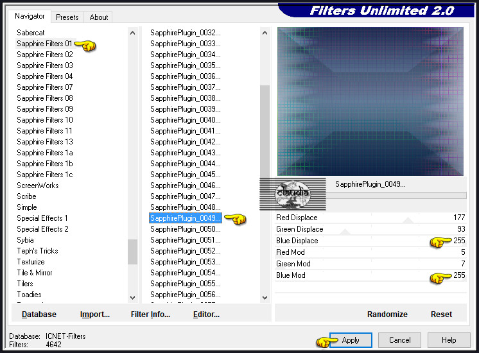This screenshot has height=353, width=479.
Task: Choose Special Effects 1 category
Action: click(42, 218)
